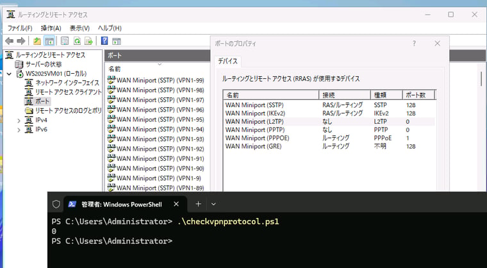Click the port icon for VPN1-99
Viewport: 487px width, 268px height.
click(x=111, y=80)
